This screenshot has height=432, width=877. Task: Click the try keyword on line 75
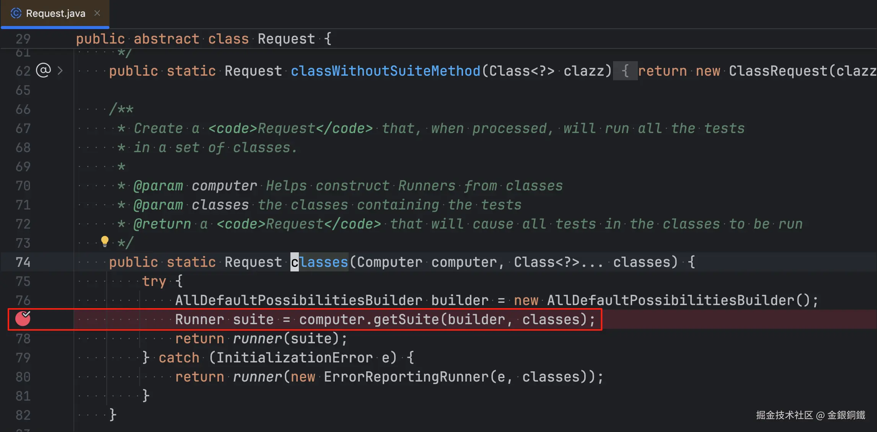[x=154, y=281]
